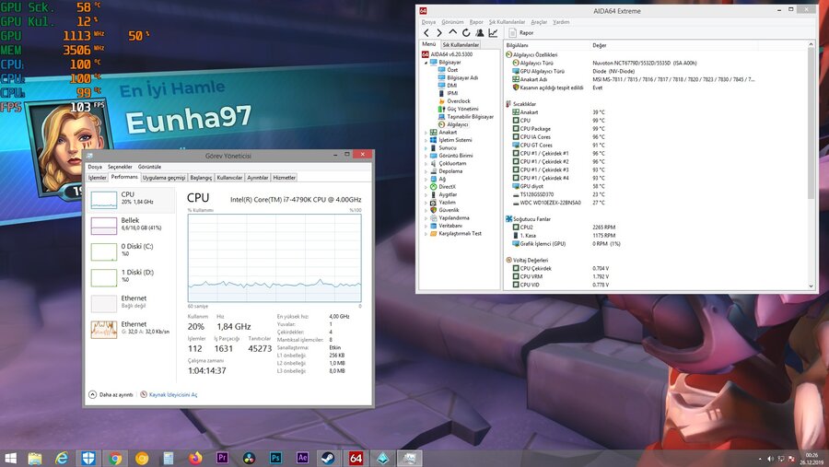The width and height of the screenshot is (829, 467).
Task: Open the Yardım menu in AIDA64
Action: (x=561, y=22)
